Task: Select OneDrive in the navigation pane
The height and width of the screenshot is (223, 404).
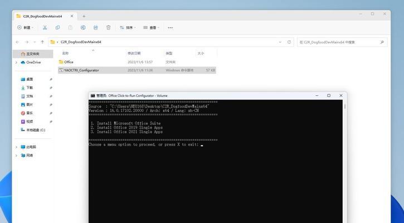Action: click(33, 62)
